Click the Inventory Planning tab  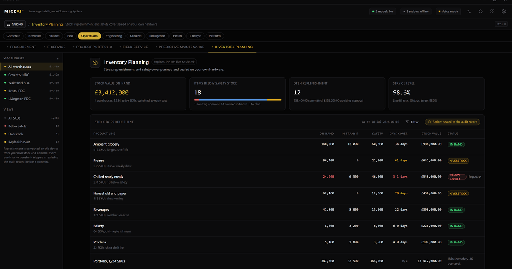[232, 47]
